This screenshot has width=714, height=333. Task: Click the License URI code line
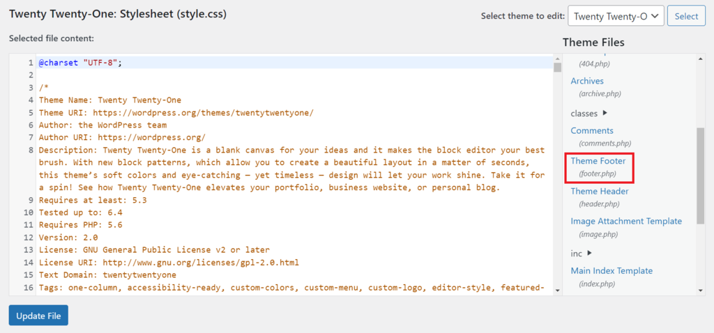(169, 263)
